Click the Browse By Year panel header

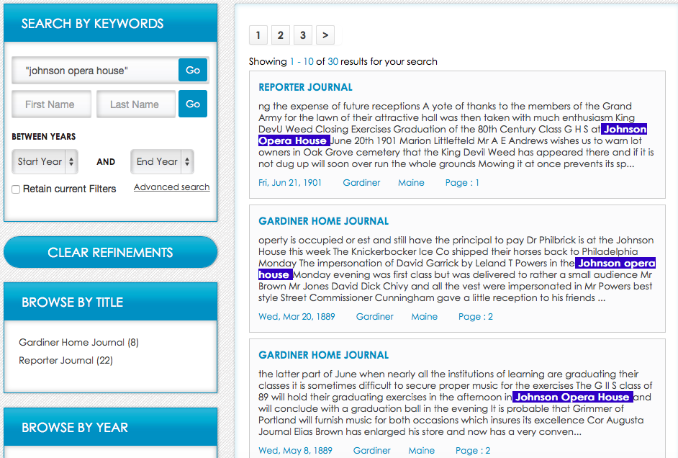click(110, 427)
